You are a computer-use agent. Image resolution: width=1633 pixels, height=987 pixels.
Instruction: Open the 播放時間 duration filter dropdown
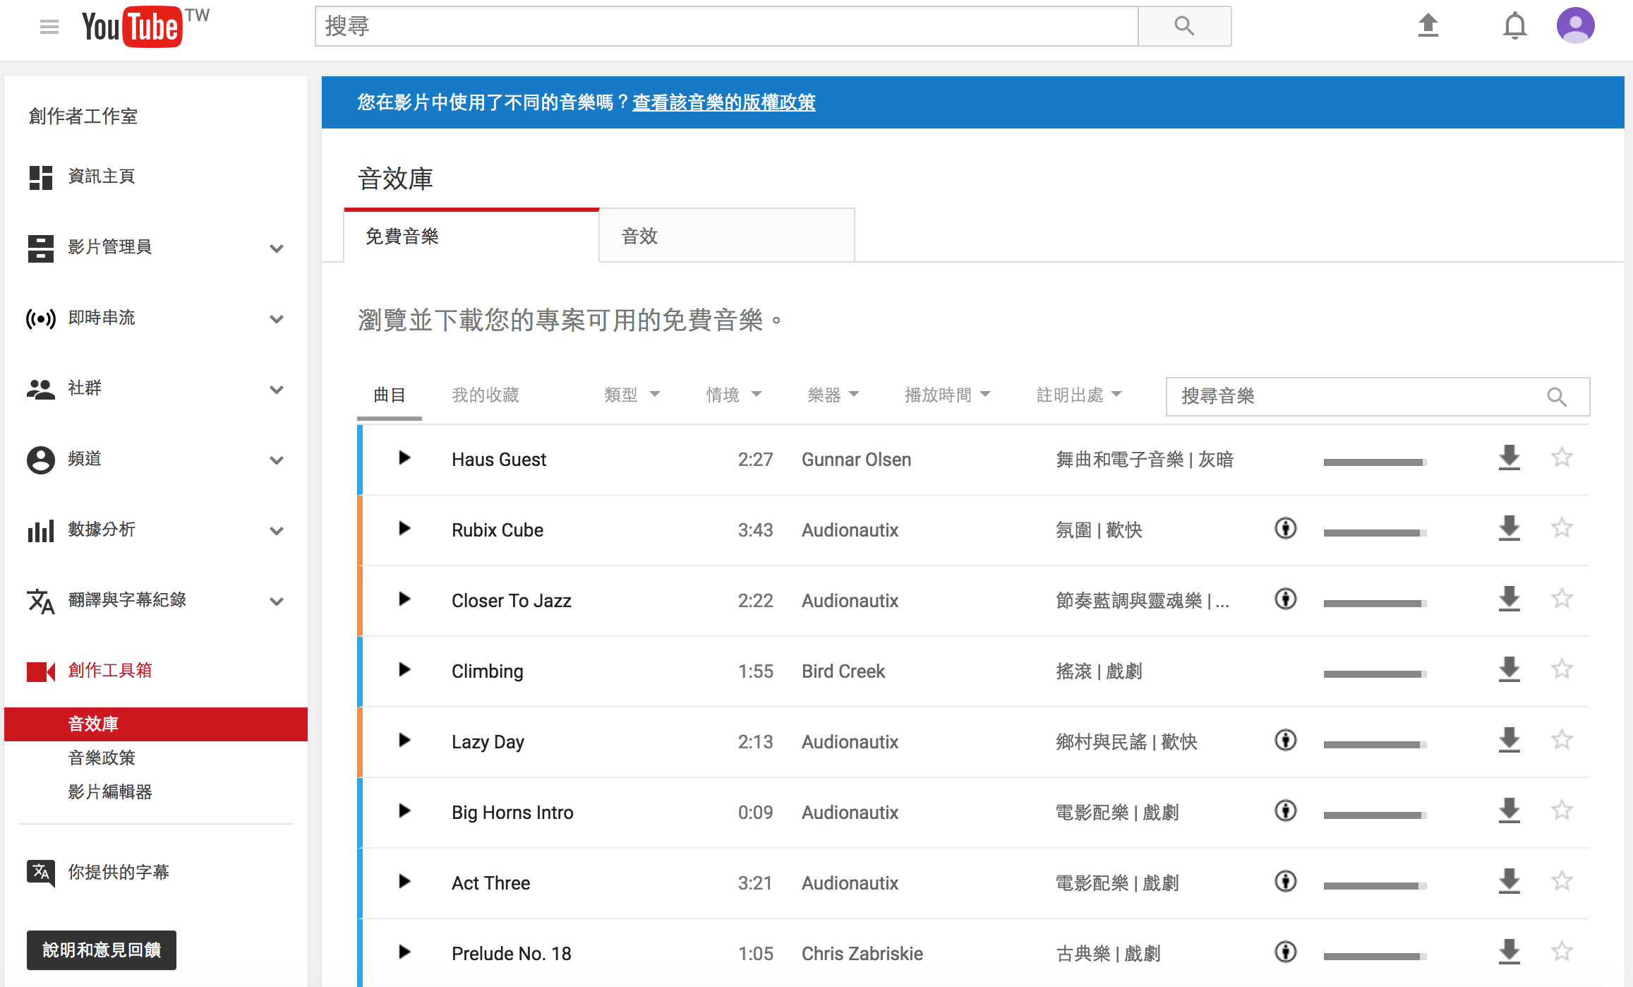947,395
